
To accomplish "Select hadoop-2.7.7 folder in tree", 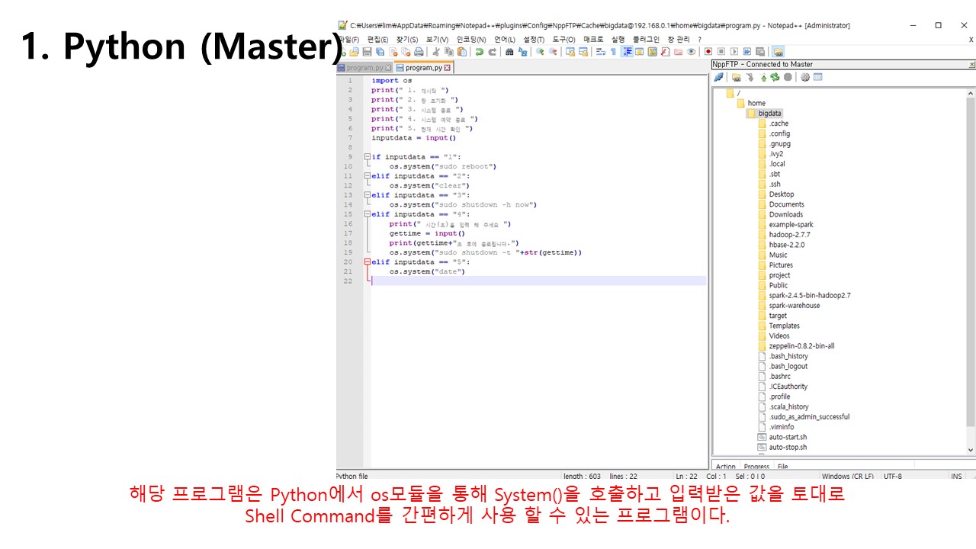I will tap(789, 235).
